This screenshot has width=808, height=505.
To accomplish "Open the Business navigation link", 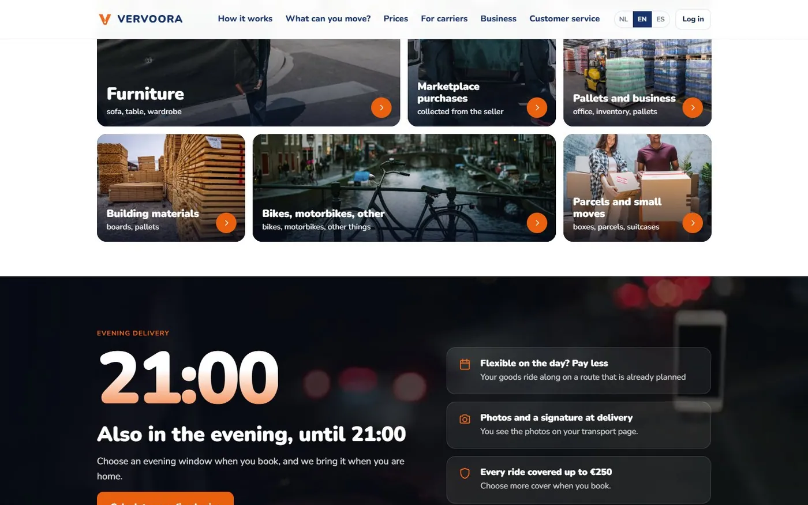I will coord(499,18).
